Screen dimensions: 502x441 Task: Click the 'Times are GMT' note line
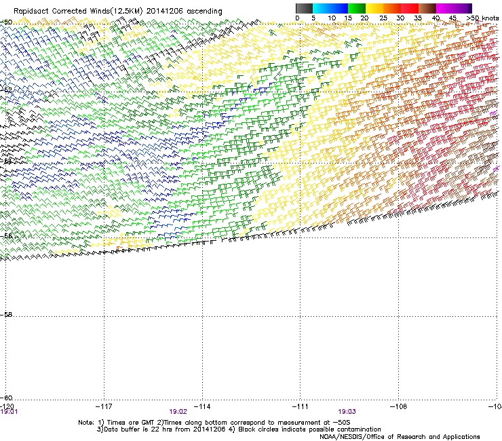tap(214, 423)
